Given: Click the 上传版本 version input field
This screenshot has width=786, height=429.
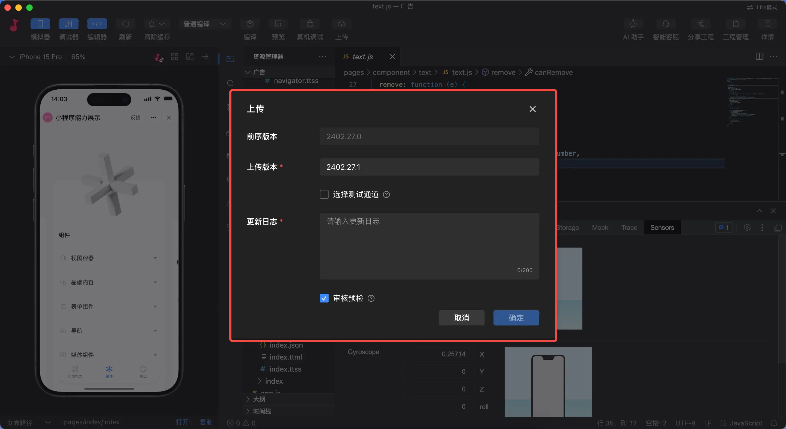Looking at the screenshot, I should (429, 167).
